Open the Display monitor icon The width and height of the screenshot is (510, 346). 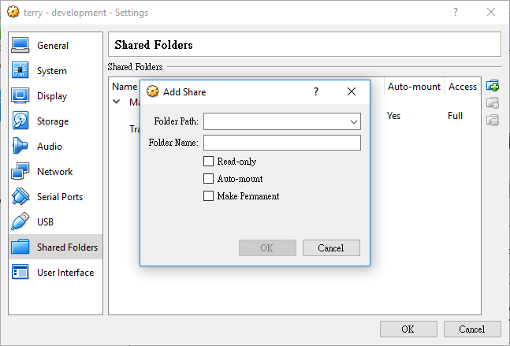20,95
